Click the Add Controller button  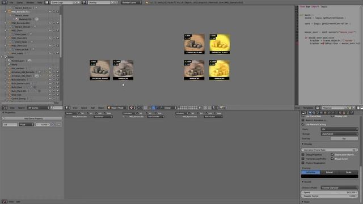point(156,117)
